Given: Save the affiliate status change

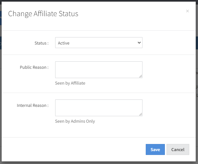Looking at the screenshot, I should (x=155, y=149).
